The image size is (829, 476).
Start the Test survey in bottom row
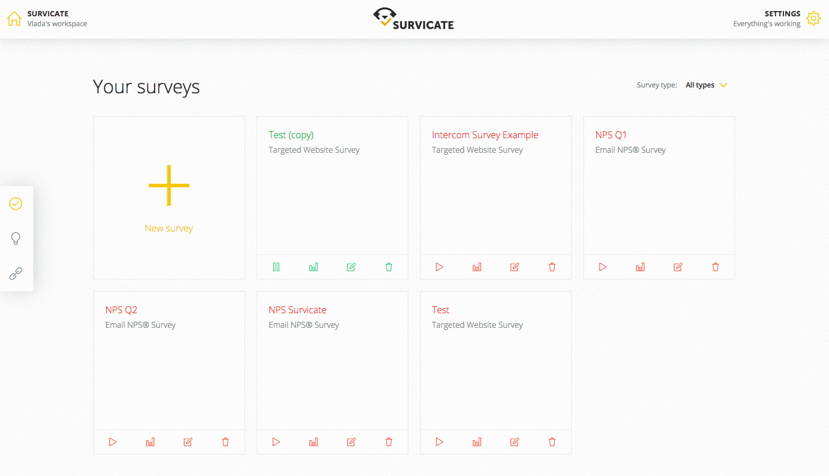click(440, 442)
